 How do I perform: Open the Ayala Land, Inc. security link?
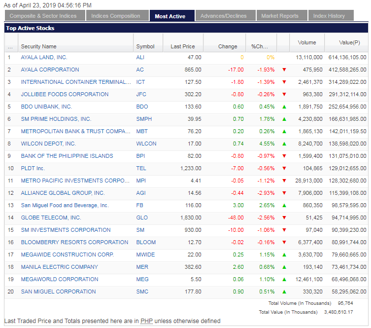44,57
